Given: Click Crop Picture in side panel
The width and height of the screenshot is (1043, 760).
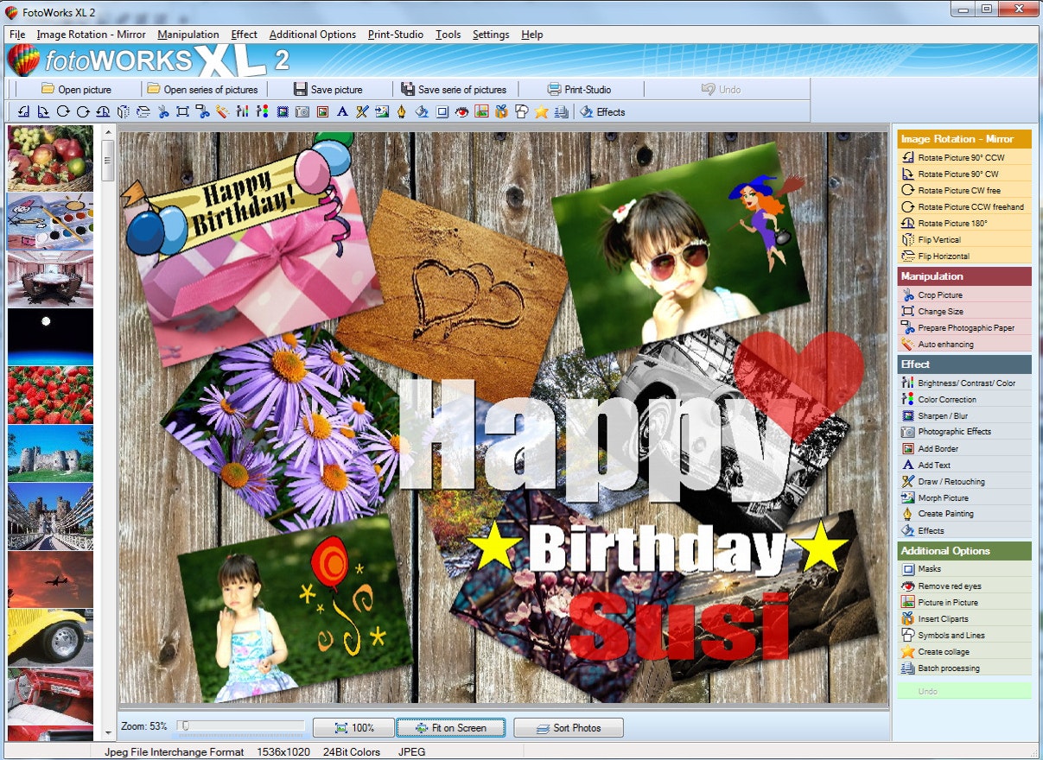Looking at the screenshot, I should pos(964,294).
